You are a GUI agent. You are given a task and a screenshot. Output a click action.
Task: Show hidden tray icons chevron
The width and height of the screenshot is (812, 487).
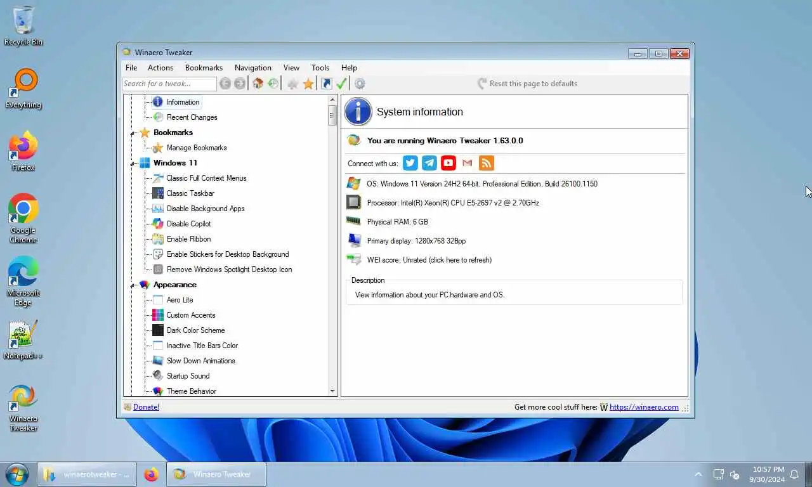(x=698, y=474)
